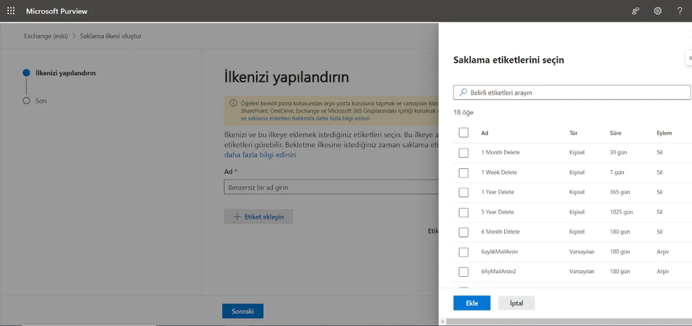The width and height of the screenshot is (692, 326).
Task: Sort by the Ad column header
Action: 485,133
